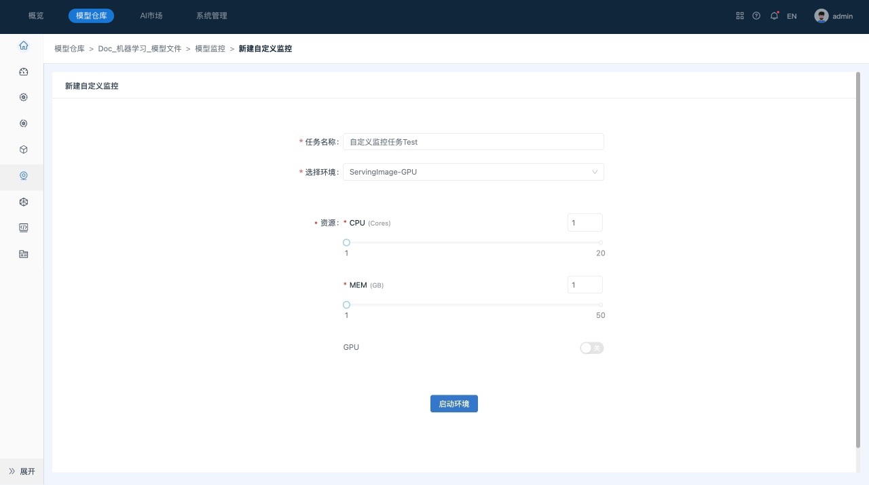Click the CPU cores slider handle

click(x=346, y=242)
